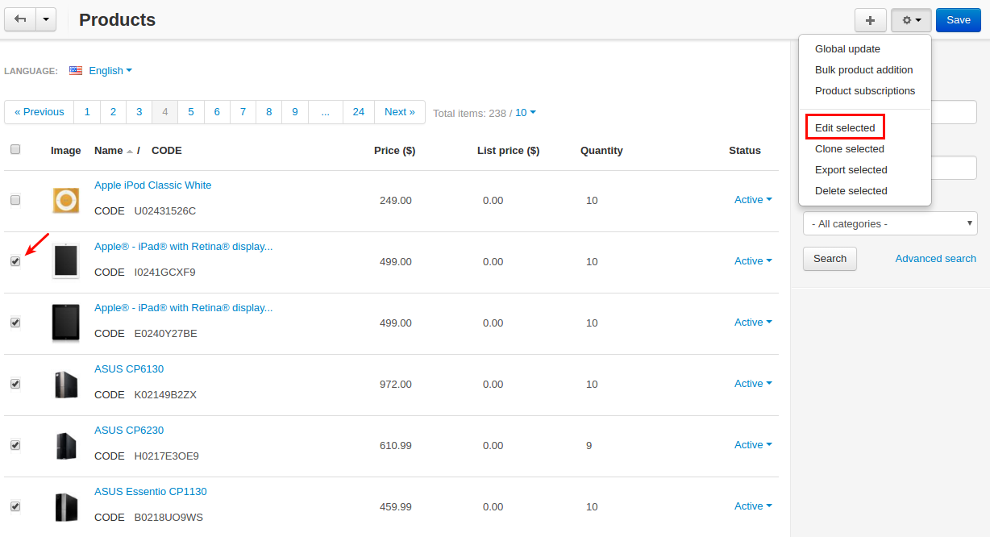Sort by the CODE column header

167,150
